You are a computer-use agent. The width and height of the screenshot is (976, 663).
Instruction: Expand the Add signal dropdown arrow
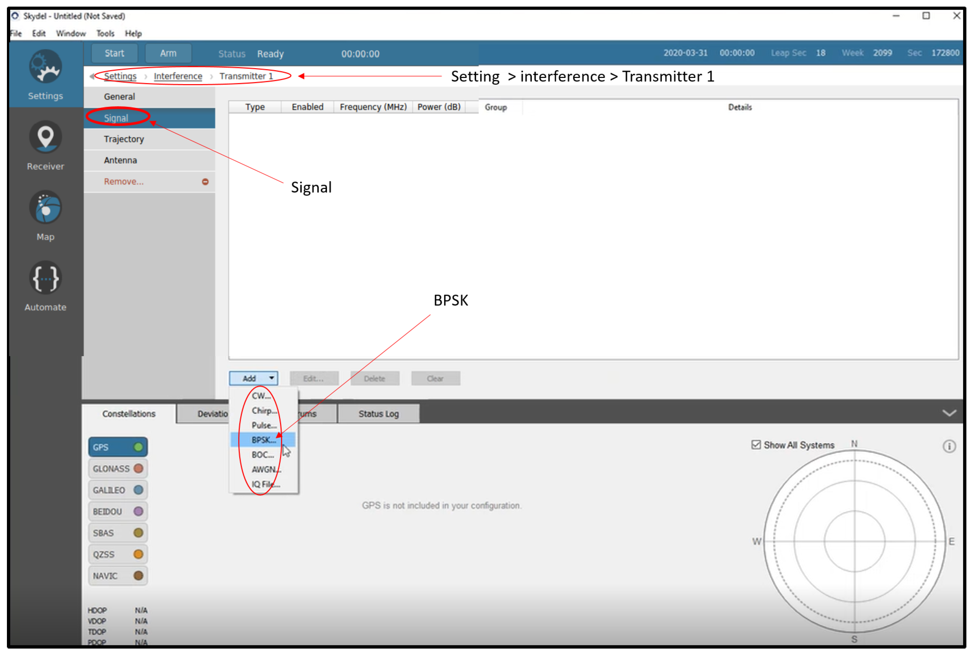tap(272, 378)
